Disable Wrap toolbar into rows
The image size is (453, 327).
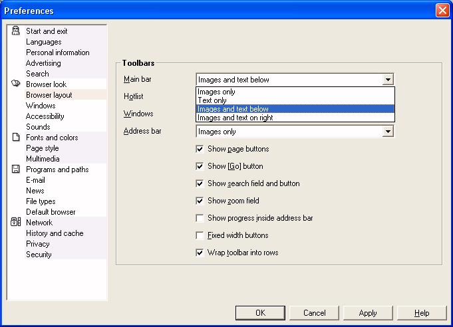tap(200, 253)
